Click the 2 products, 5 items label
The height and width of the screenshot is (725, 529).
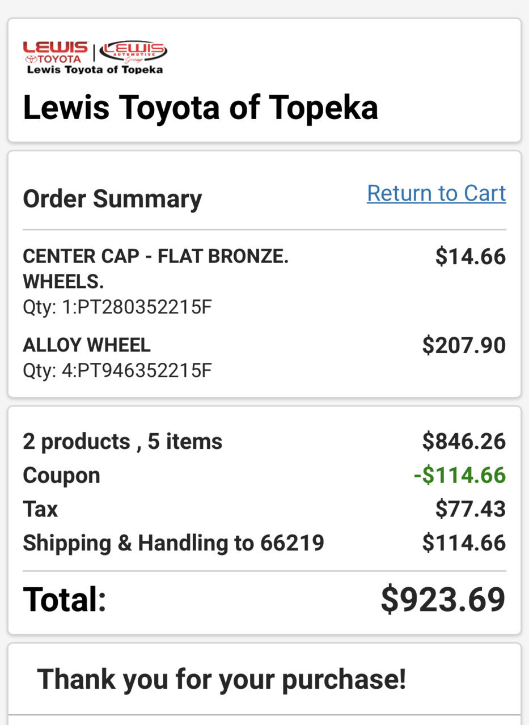click(122, 442)
